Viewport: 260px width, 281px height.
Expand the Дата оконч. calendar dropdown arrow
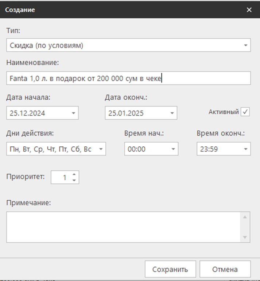tap(172, 113)
